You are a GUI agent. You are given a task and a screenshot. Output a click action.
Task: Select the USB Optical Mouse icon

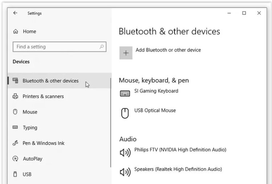(125, 114)
